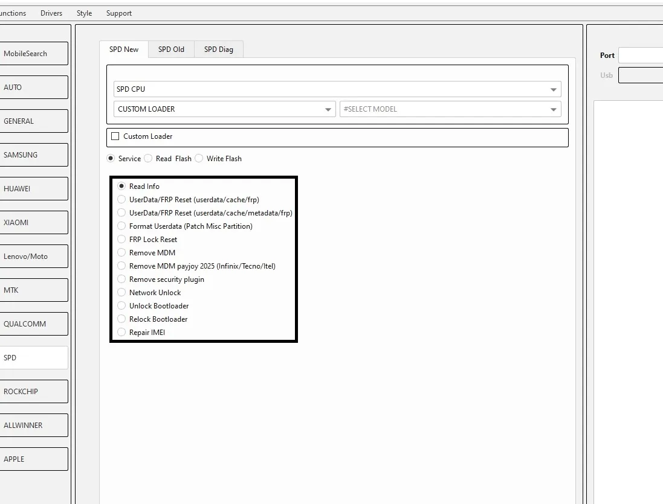This screenshot has height=504, width=663.
Task: Switch to the SPD Old tab
Action: (x=171, y=49)
